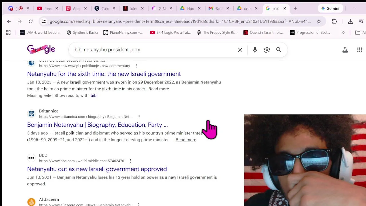Open Search Labs flask icon
The width and height of the screenshot is (366, 206).
click(345, 50)
